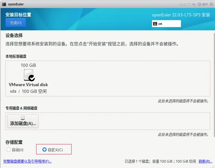215x168 pixels.
Task: Click the openEuler logo in the title bar
Action: pyautogui.click(x=4, y=4)
